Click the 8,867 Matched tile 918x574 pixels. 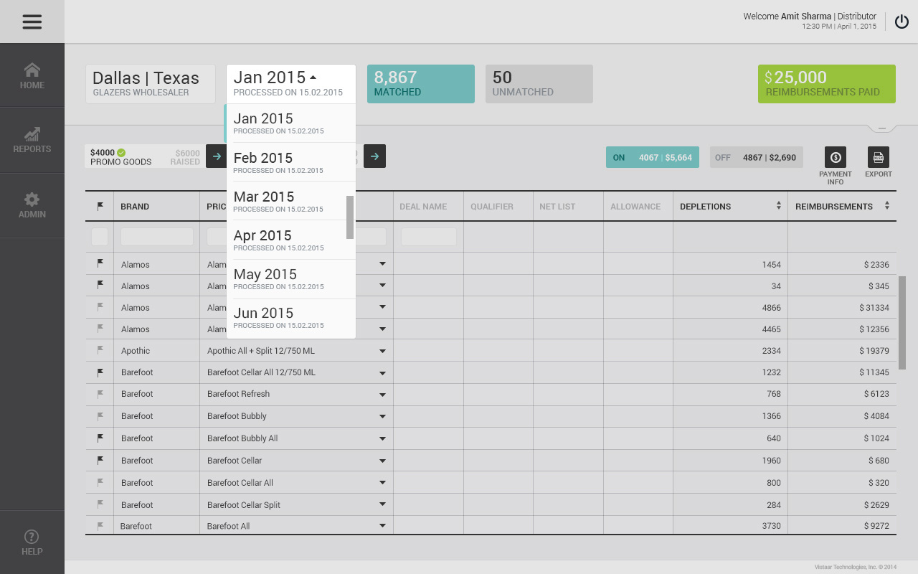click(x=420, y=83)
